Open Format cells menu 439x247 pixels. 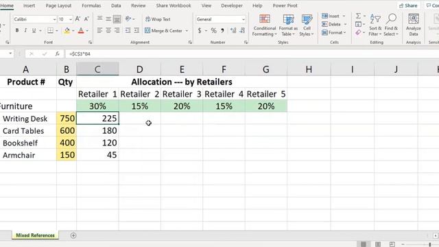[334, 32]
